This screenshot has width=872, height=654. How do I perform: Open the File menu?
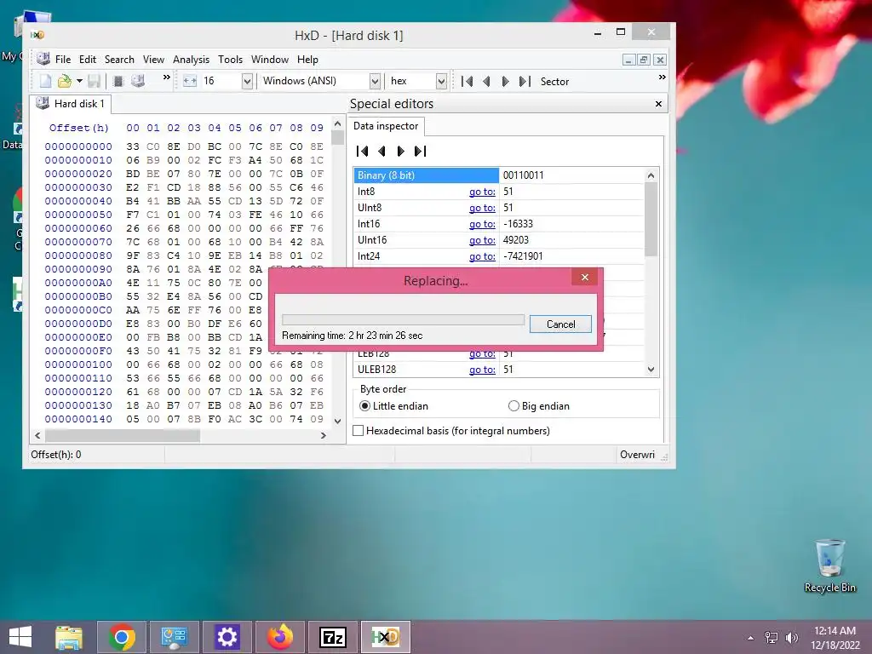click(63, 60)
